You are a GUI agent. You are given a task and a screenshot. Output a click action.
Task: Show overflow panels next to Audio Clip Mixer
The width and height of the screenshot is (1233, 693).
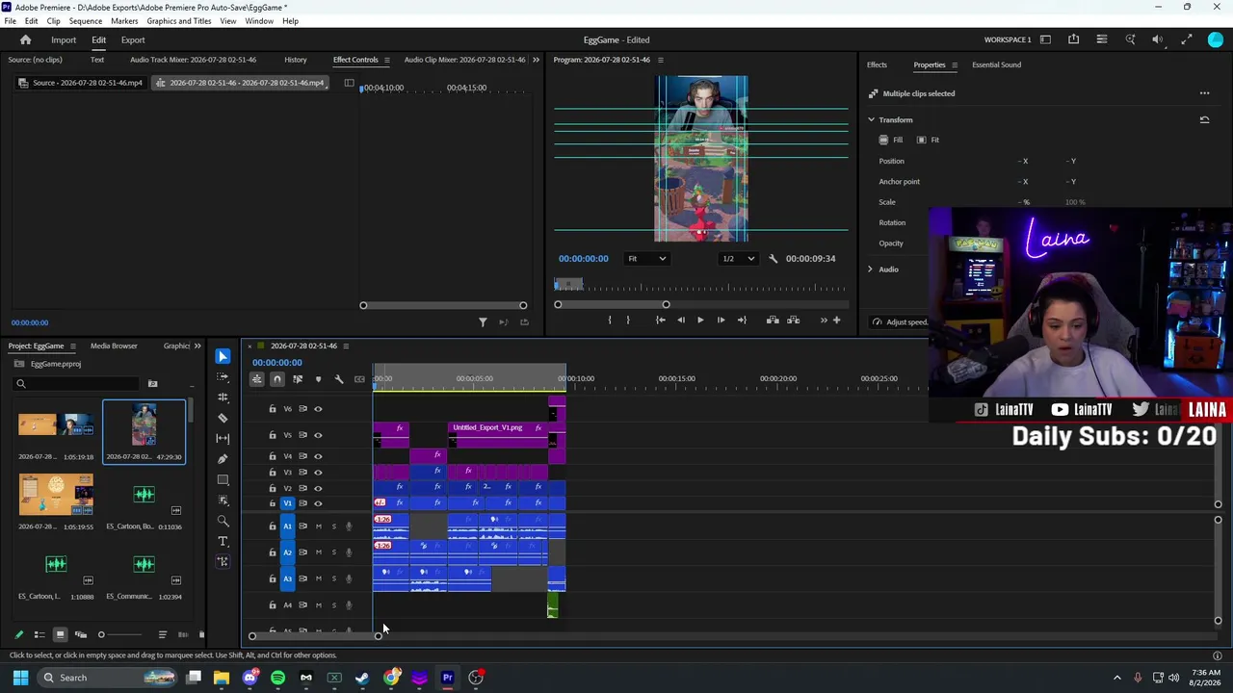(536, 60)
